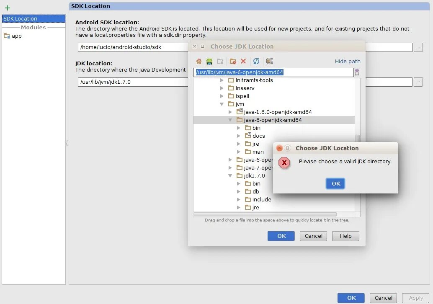Select the java-6-openjdk-amd64 tree row
This screenshot has width=433, height=304.
click(x=274, y=120)
